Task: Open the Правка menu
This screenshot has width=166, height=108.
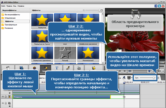Action: click(9, 6)
